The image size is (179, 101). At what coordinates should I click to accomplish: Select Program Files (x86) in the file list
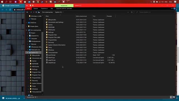(54, 37)
